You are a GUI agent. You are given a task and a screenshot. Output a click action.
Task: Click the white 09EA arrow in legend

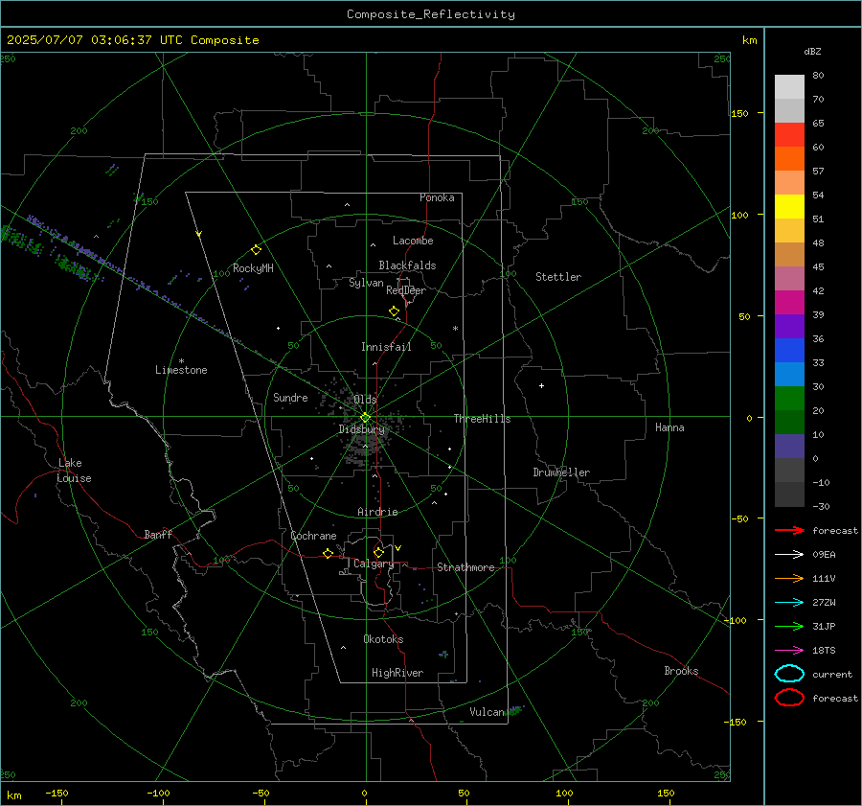coord(789,554)
